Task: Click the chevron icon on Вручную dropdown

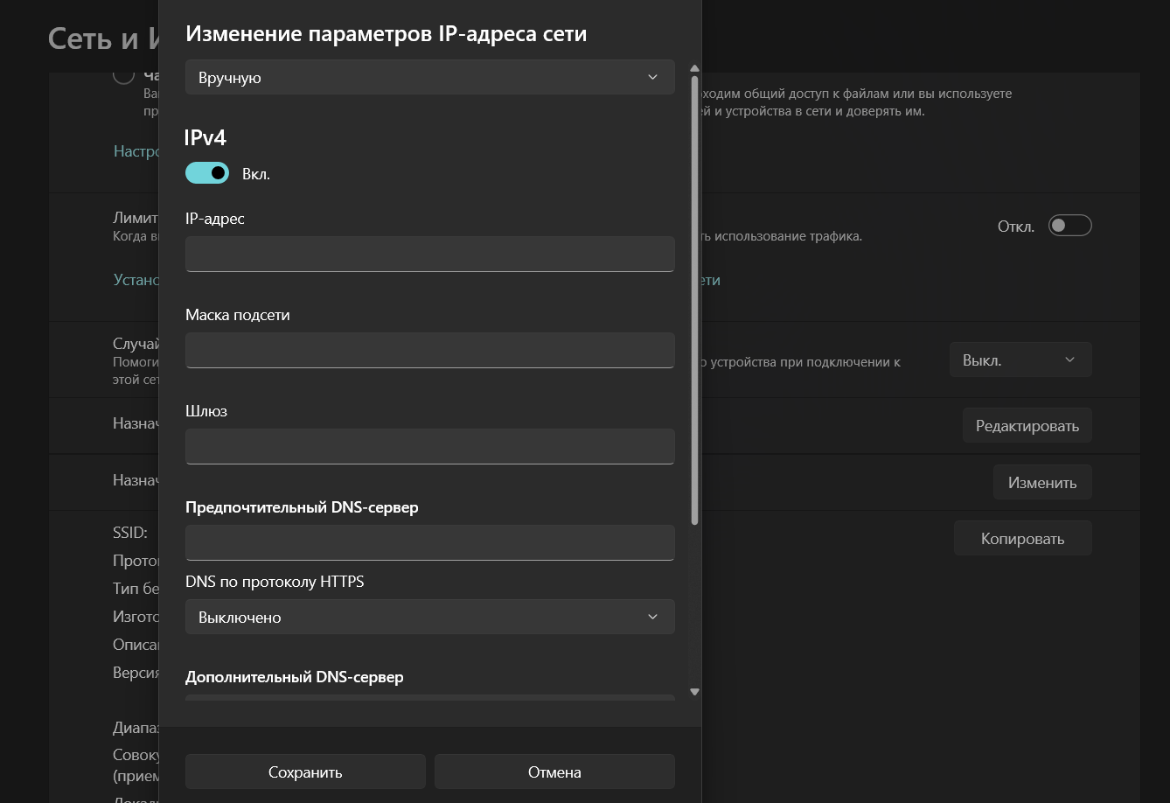Action: tap(652, 77)
